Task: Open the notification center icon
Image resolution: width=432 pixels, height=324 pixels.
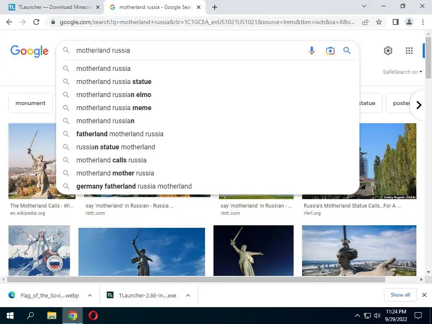Action: (418, 316)
